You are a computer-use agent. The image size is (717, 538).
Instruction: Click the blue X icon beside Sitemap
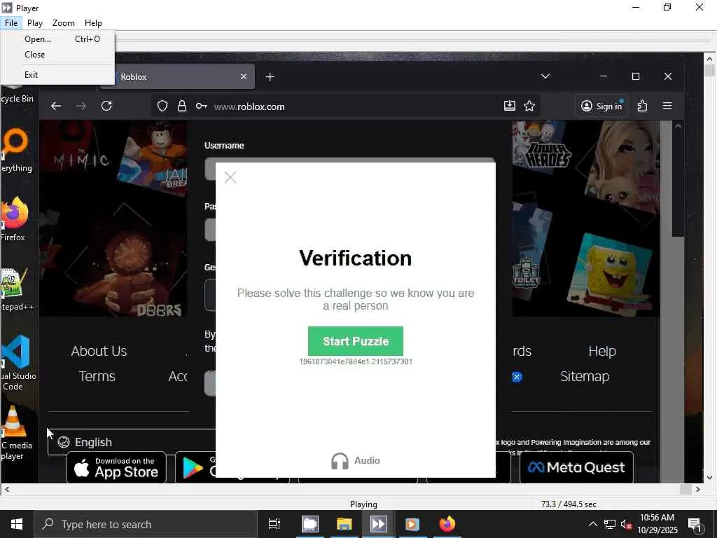[517, 377]
